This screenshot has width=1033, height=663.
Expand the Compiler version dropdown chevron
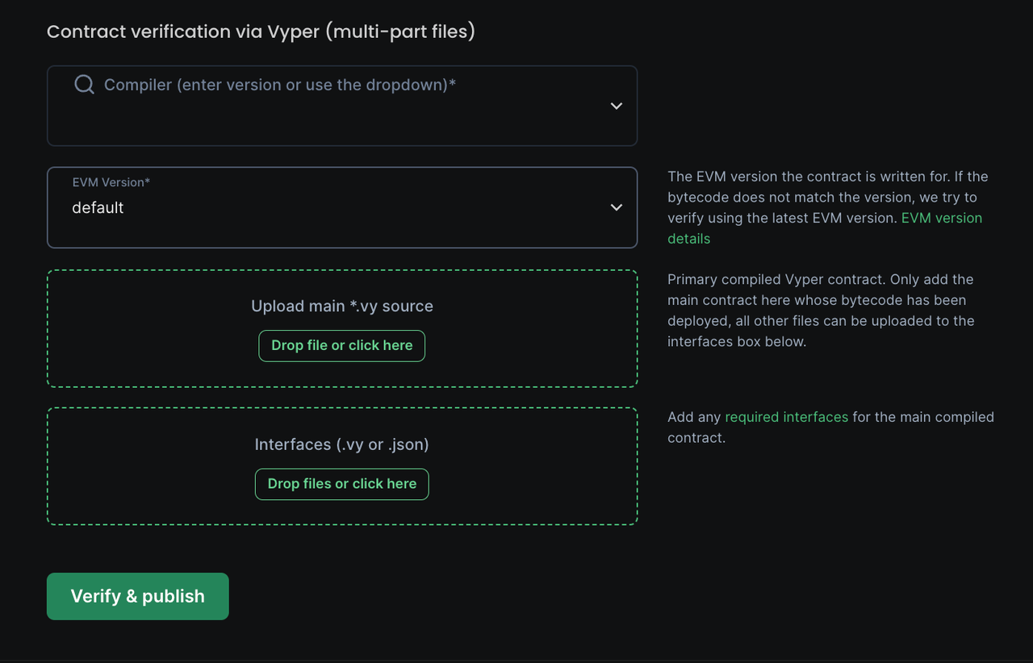point(617,106)
